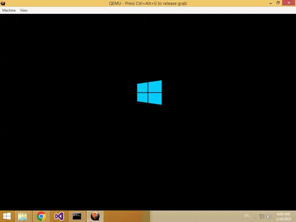Switch to the Command Prompt taskbar window
Image resolution: width=296 pixels, height=222 pixels.
click(x=77, y=216)
